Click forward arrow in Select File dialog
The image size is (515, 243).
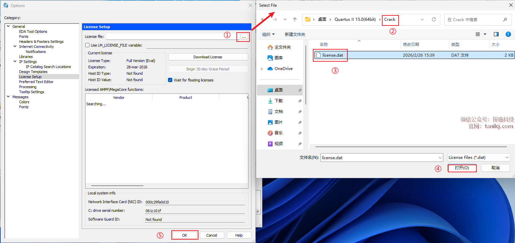[275, 19]
